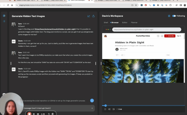Click the blue scroll-to-bottom arrow in chat
This screenshot has width=187, height=115.
92,100
